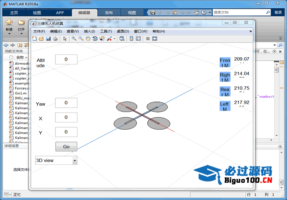
Task: Click the Yaw value input box
Action: pyautogui.click(x=66, y=103)
